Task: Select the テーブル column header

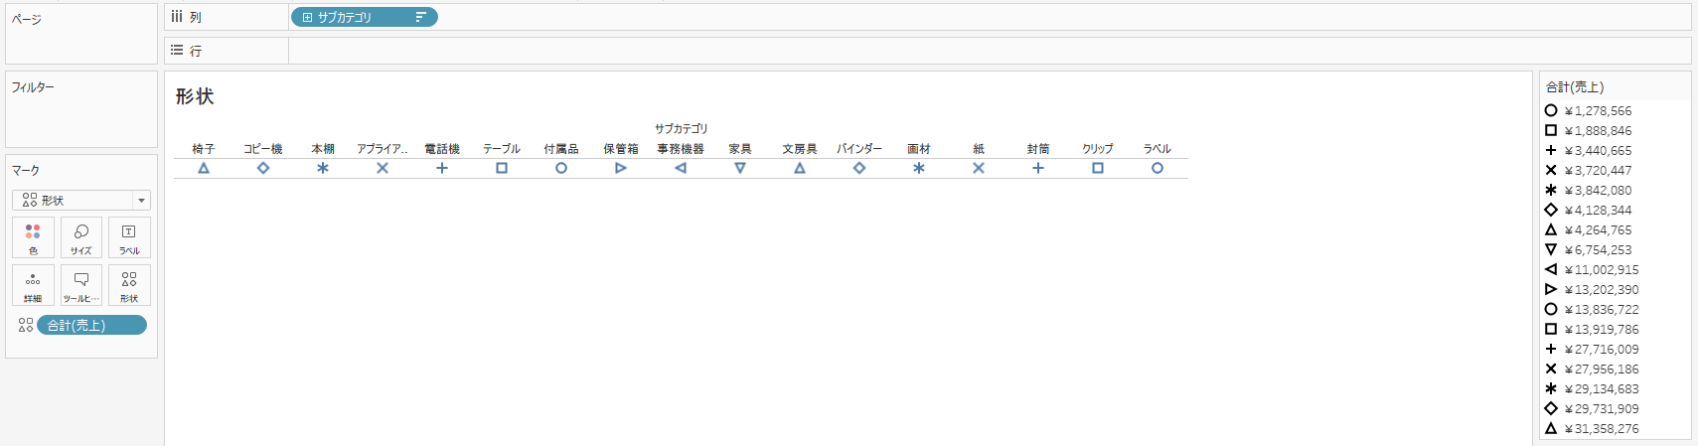Action: 502,148
